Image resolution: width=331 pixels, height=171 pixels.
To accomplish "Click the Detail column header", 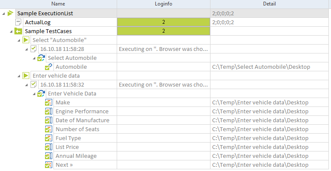I will click(270, 4).
